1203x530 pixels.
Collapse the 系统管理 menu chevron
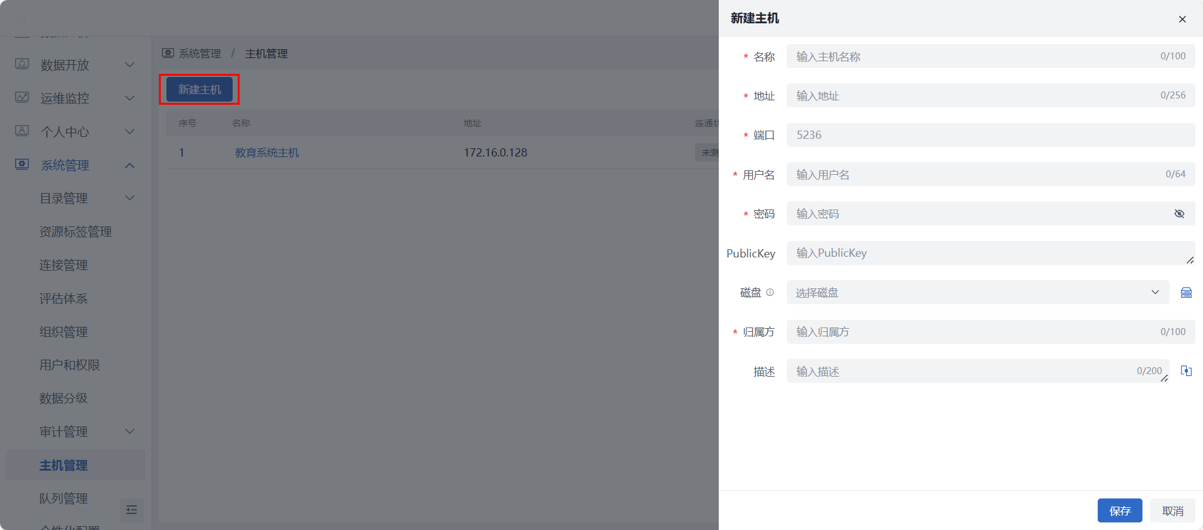130,165
